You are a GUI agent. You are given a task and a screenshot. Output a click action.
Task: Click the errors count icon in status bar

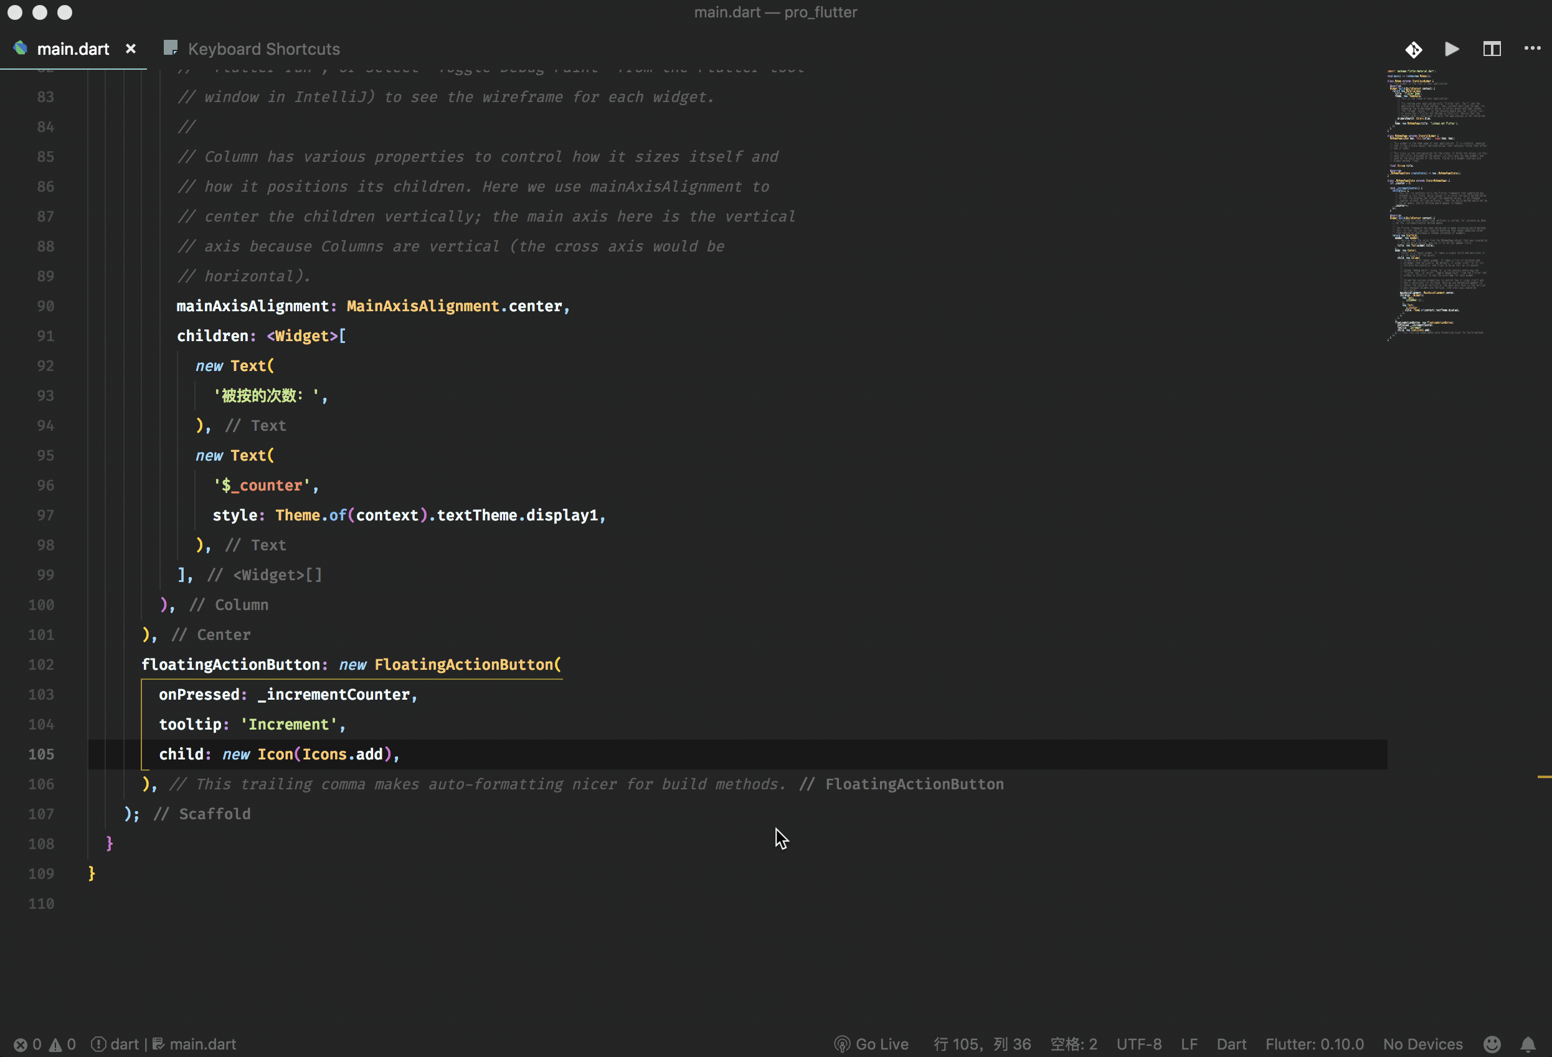coord(21,1045)
